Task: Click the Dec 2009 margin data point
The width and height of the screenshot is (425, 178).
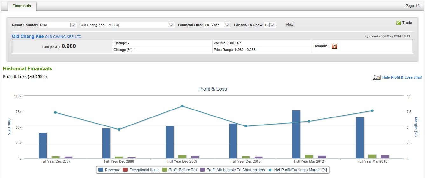Action: (x=182, y=106)
